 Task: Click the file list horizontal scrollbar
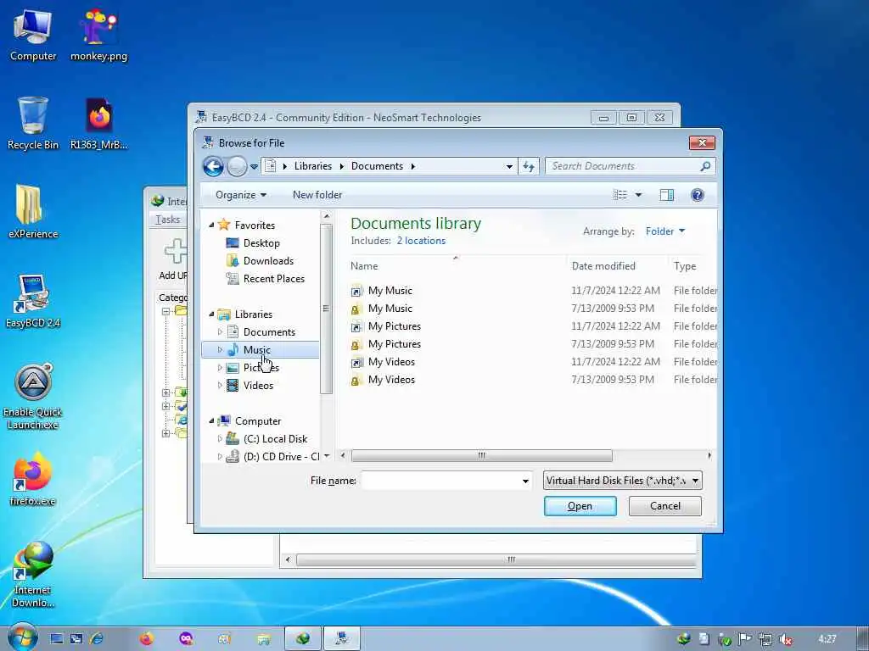click(482, 455)
